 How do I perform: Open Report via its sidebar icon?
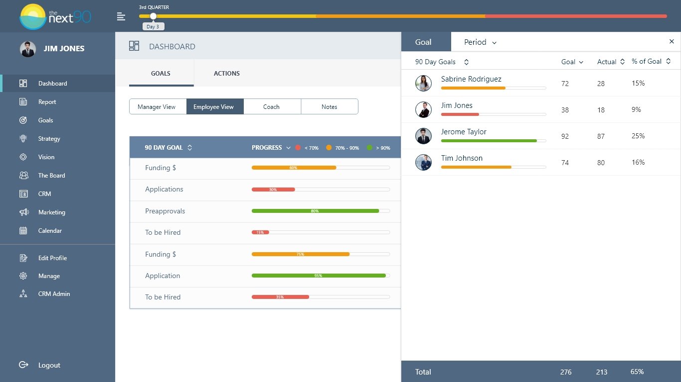[x=23, y=102]
